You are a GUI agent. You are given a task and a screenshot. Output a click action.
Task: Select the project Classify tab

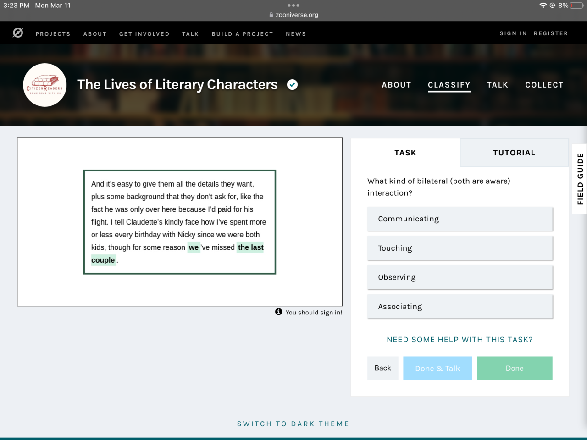coord(449,85)
